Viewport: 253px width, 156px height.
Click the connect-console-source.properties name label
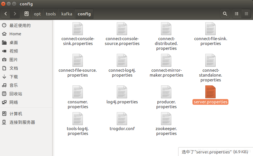click(x=122, y=41)
